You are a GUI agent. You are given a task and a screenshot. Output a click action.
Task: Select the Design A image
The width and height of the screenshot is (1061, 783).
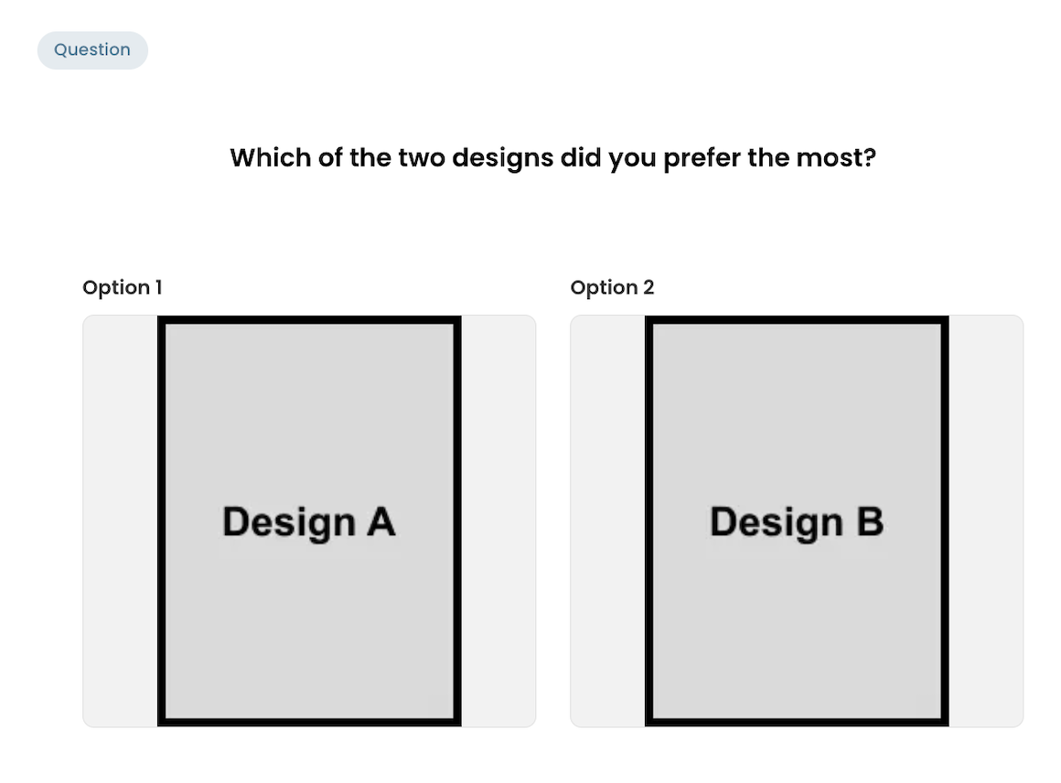click(x=309, y=521)
